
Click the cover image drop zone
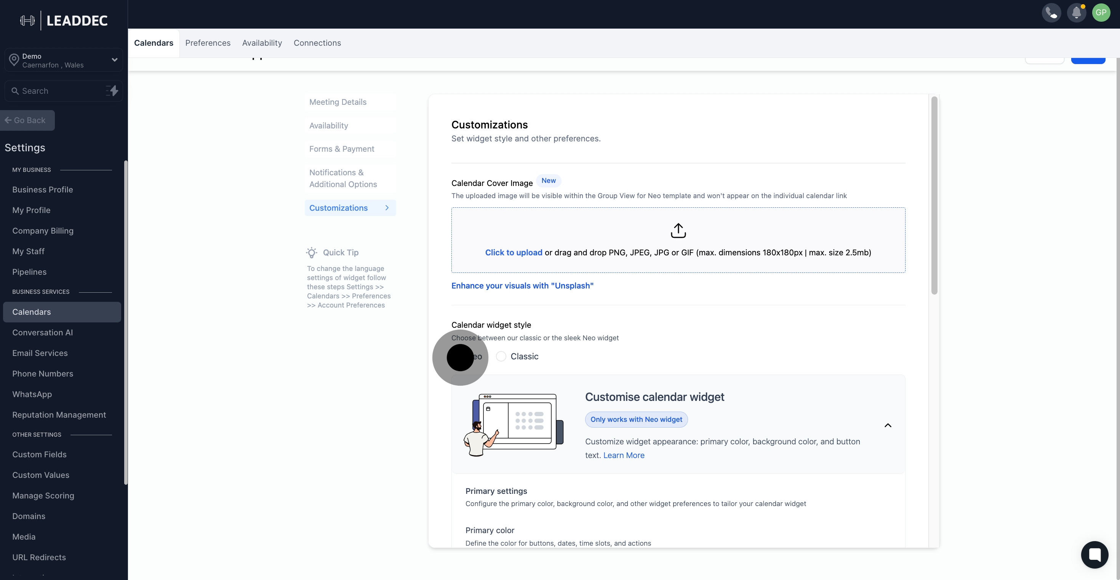pos(678,240)
